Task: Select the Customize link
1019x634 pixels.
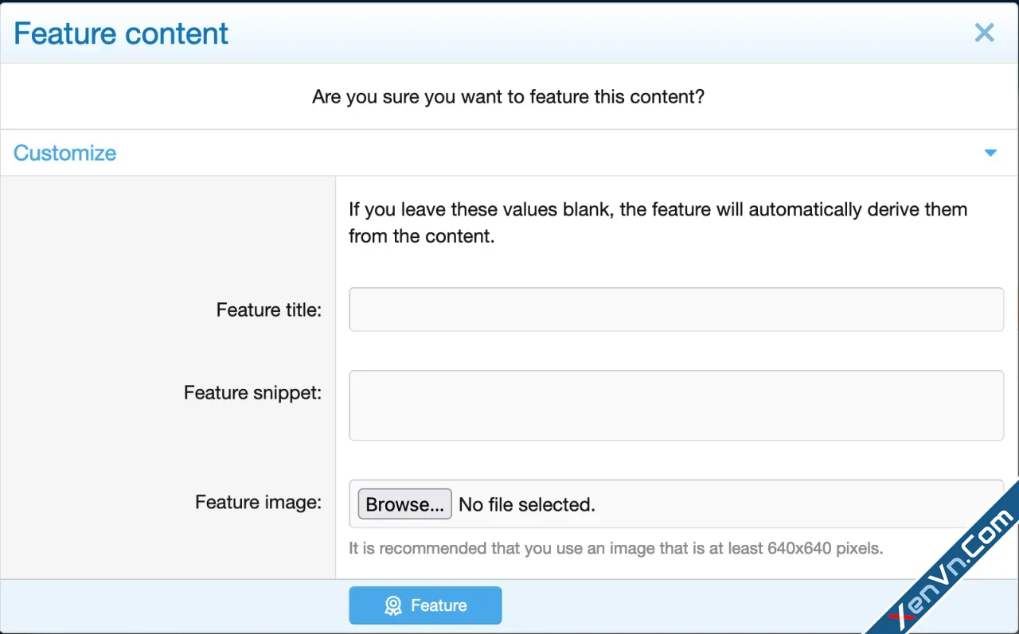Action: [x=64, y=153]
